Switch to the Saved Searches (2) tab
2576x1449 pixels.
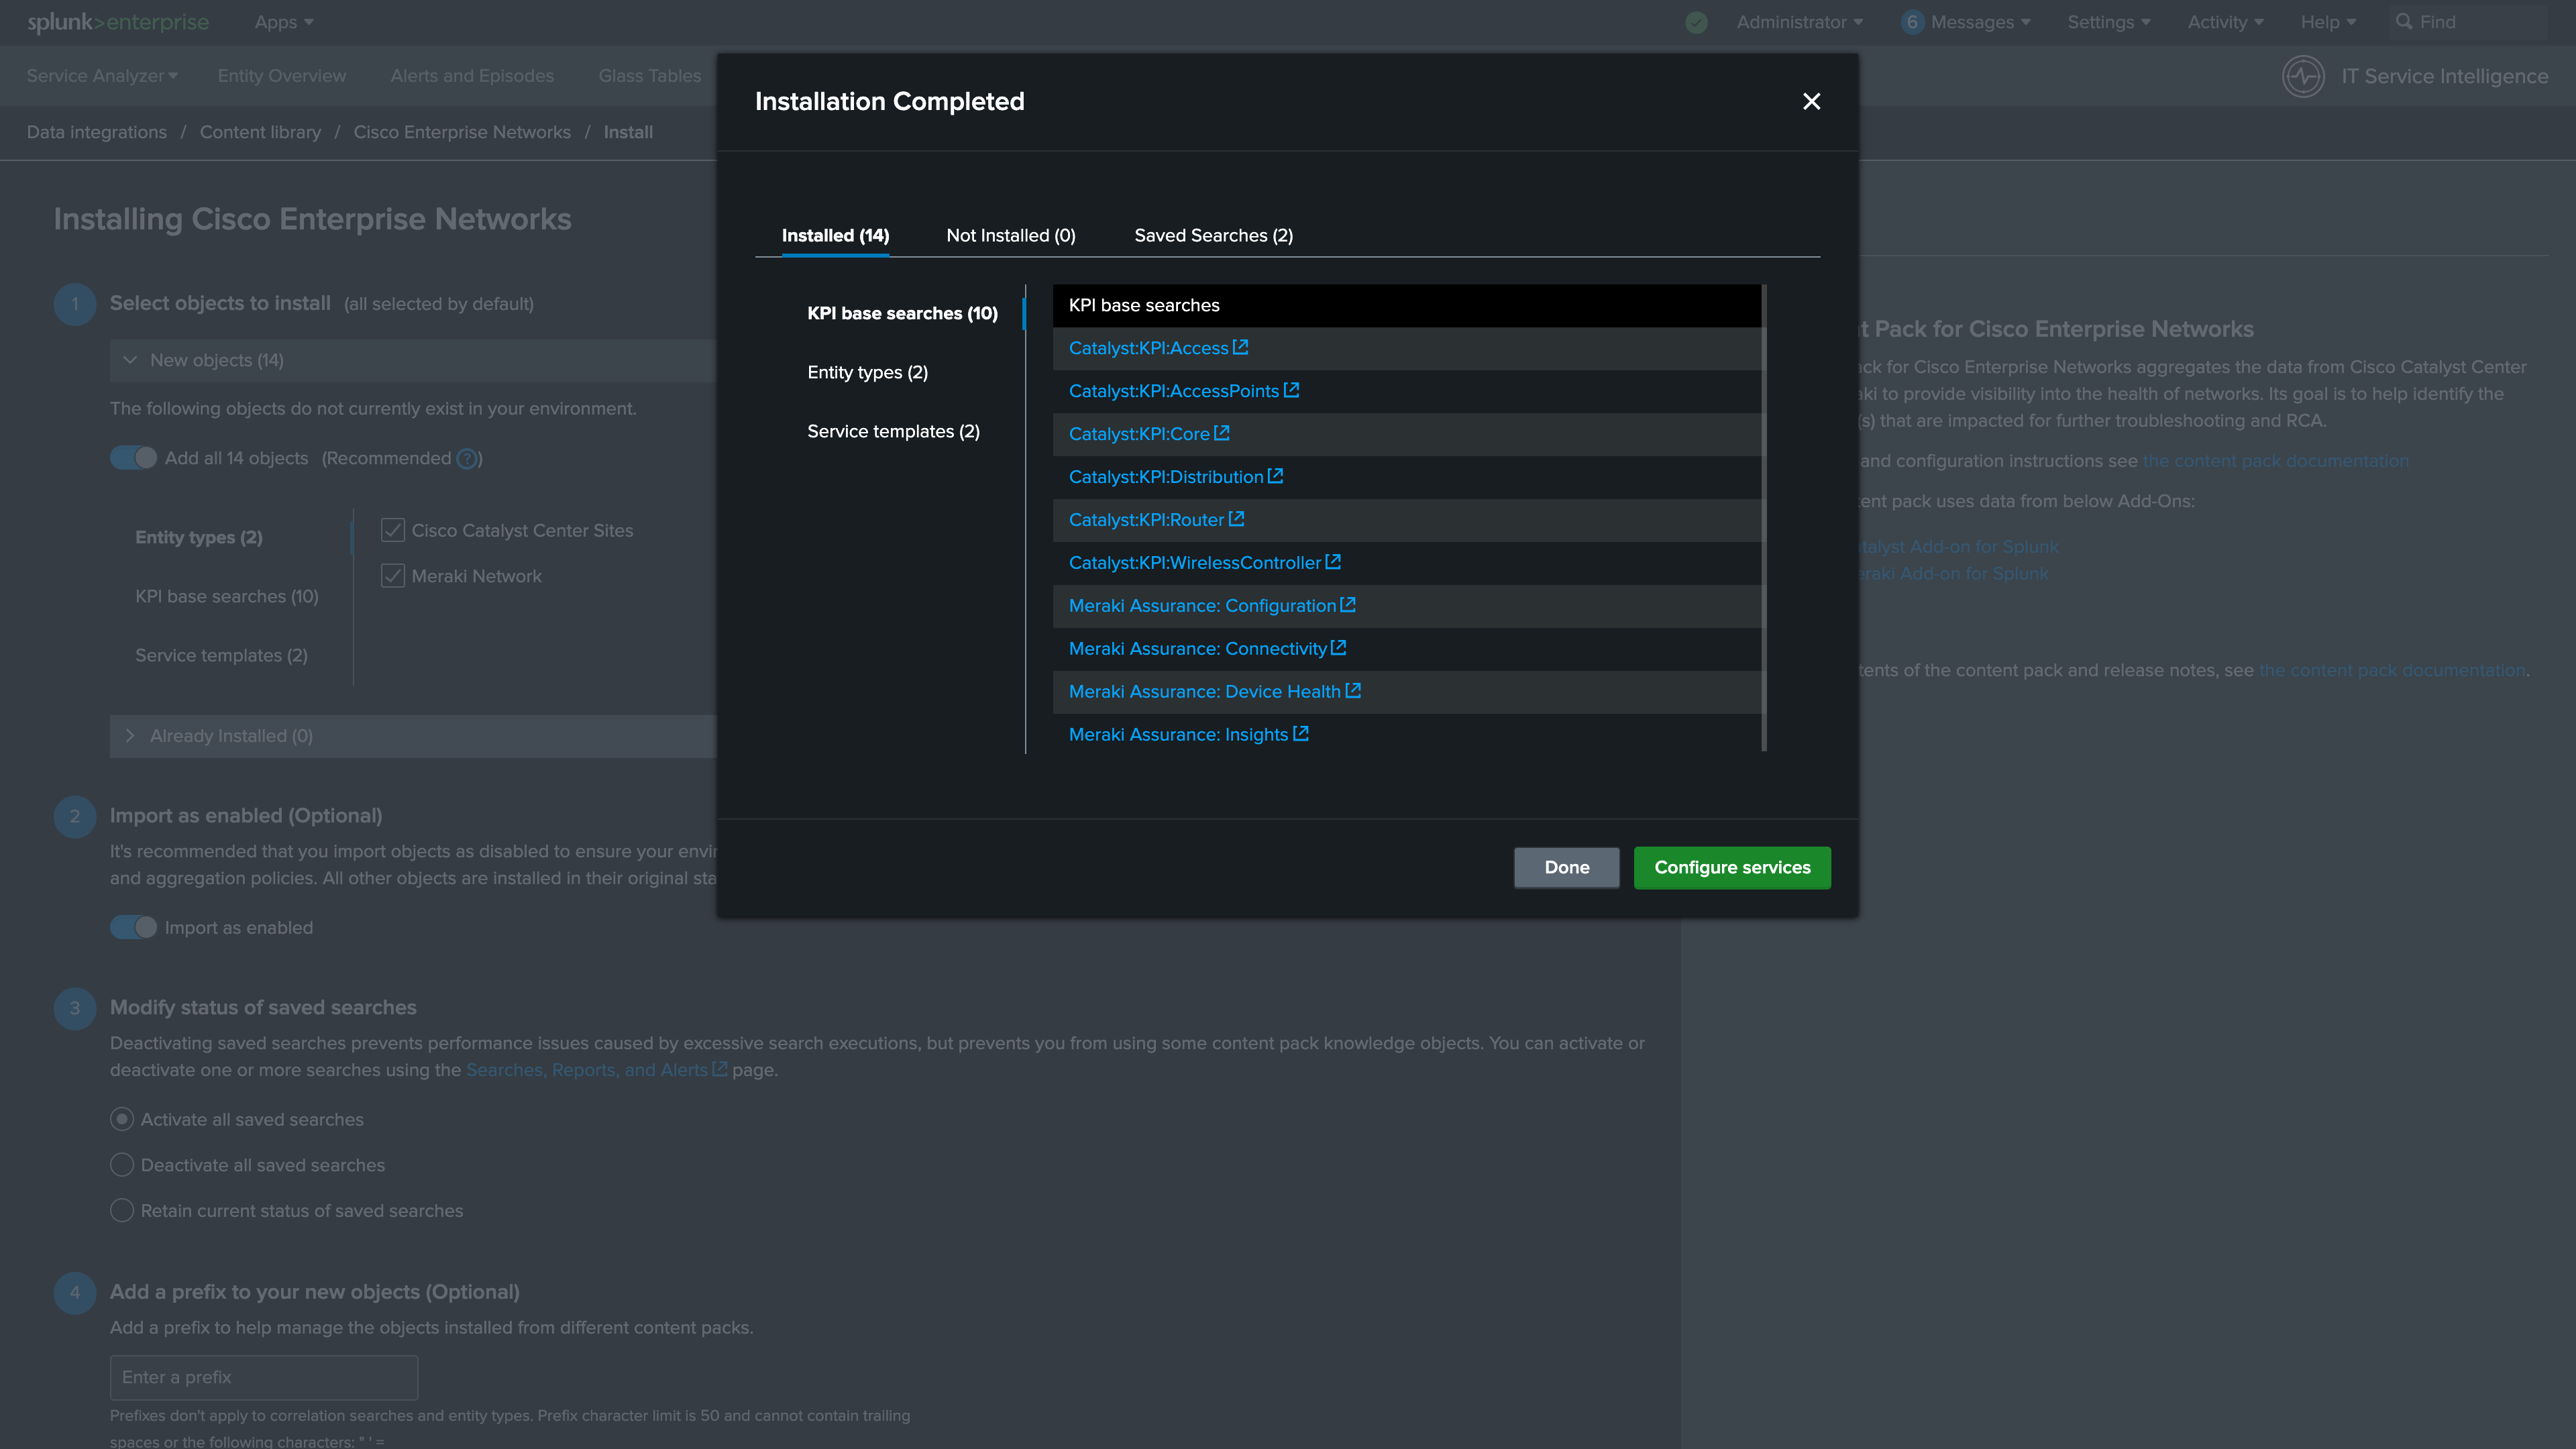click(1213, 236)
